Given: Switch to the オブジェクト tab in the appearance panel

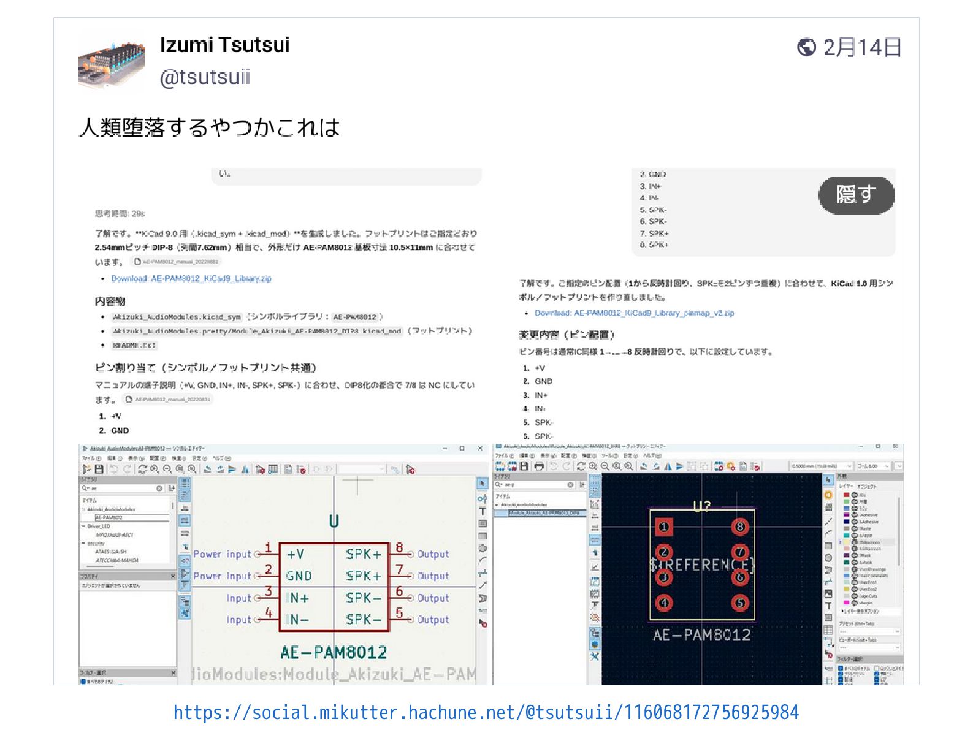Looking at the screenshot, I should pyautogui.click(x=868, y=487).
